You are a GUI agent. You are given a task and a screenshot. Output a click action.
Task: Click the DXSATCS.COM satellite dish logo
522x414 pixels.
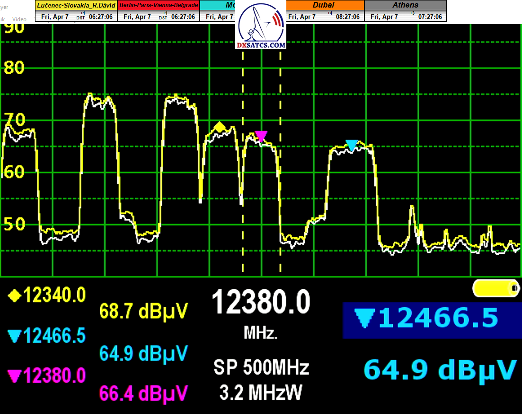point(262,27)
